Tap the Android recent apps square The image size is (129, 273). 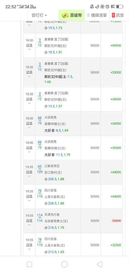29,264
